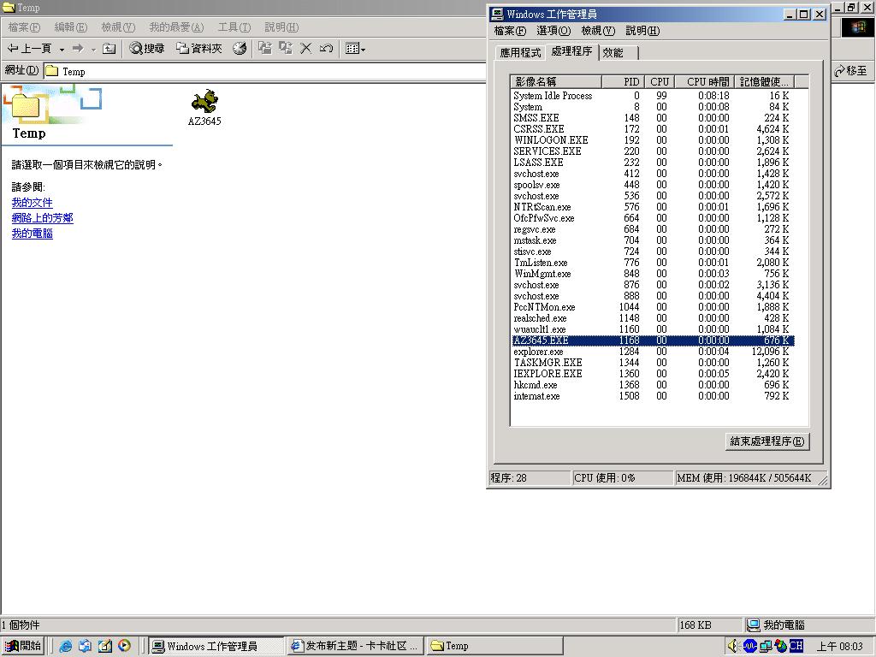Open the Search (搜尋) toolbar button
The image size is (876, 657).
click(147, 49)
